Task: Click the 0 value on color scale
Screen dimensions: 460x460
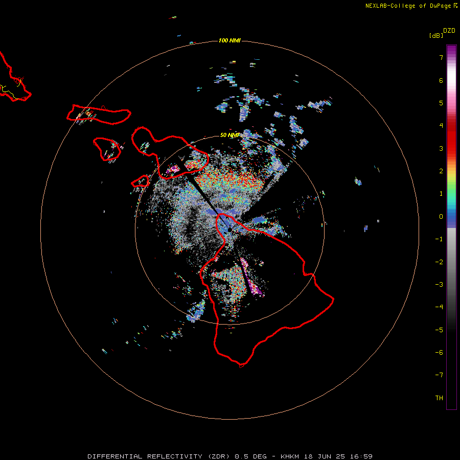Action: (441, 217)
